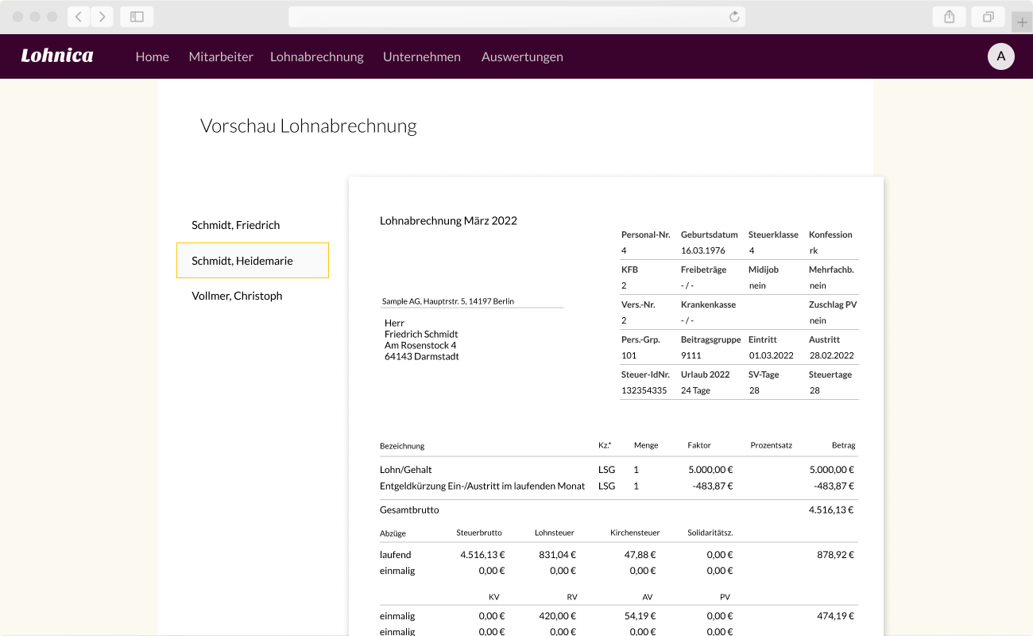Click the 'Krankenkasse' label
Screen dimensions: 1033x636
(708, 304)
